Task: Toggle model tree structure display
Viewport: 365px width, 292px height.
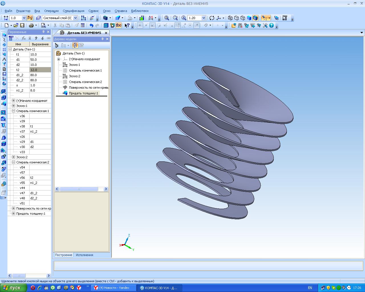Action: 56,45
